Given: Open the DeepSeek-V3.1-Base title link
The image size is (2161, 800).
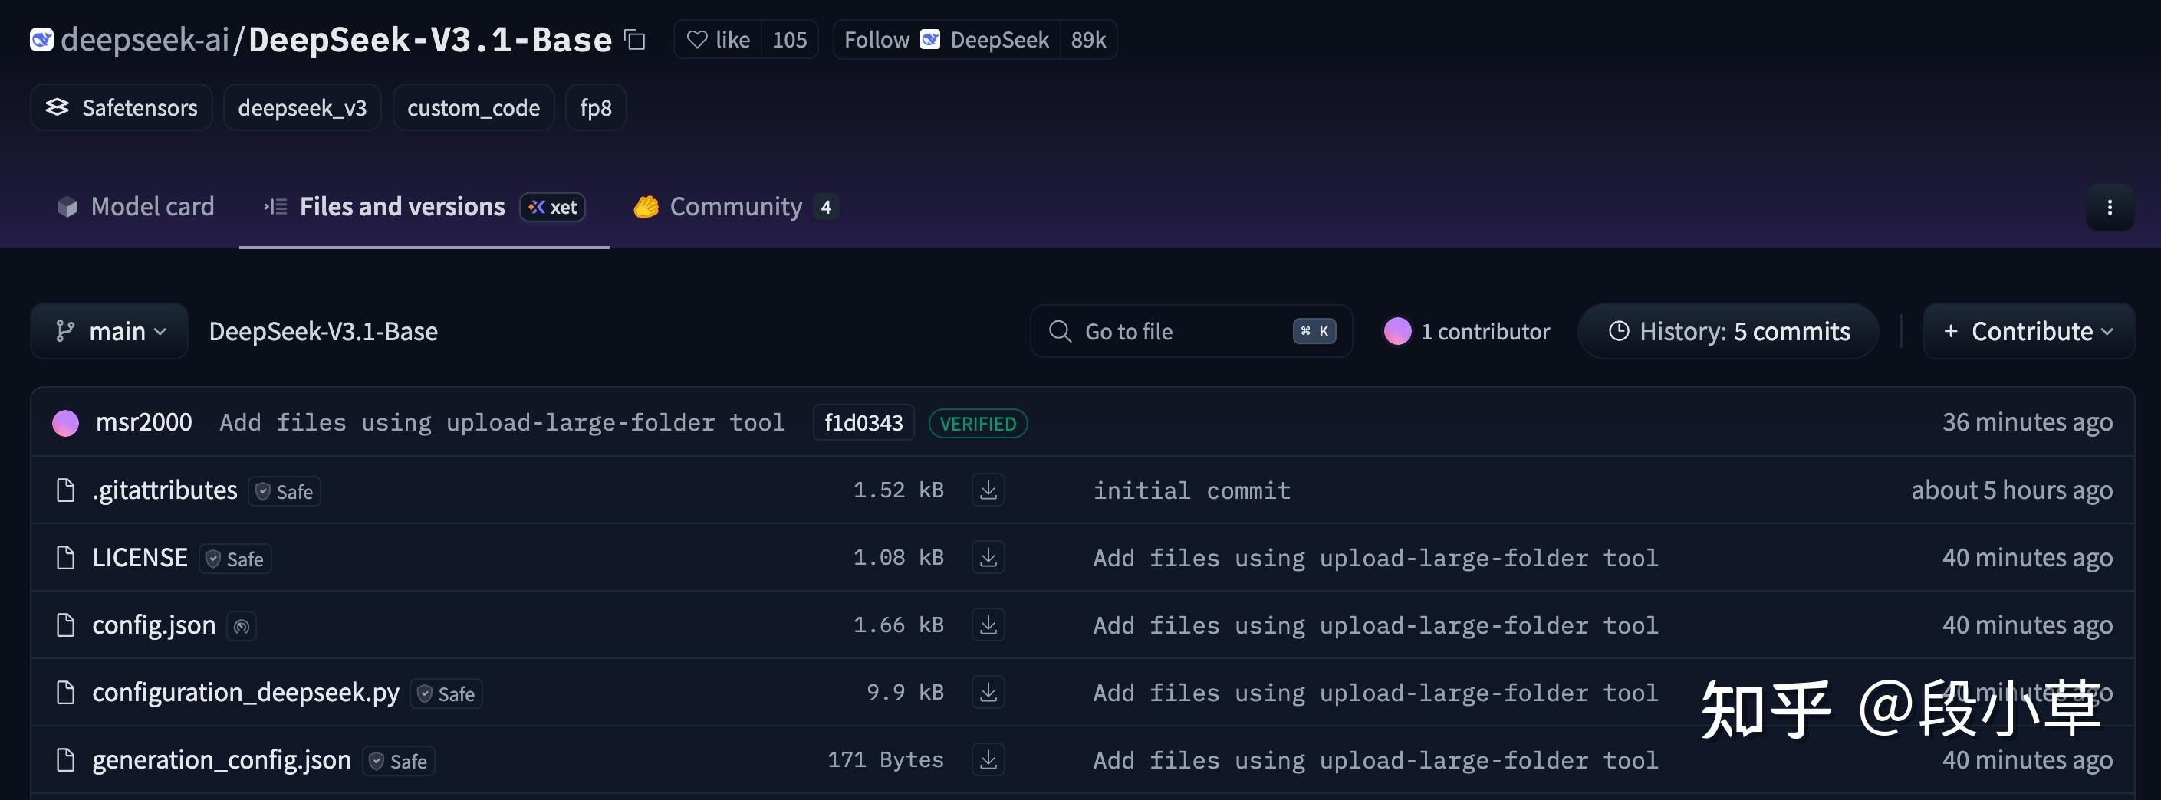Looking at the screenshot, I should [430, 39].
